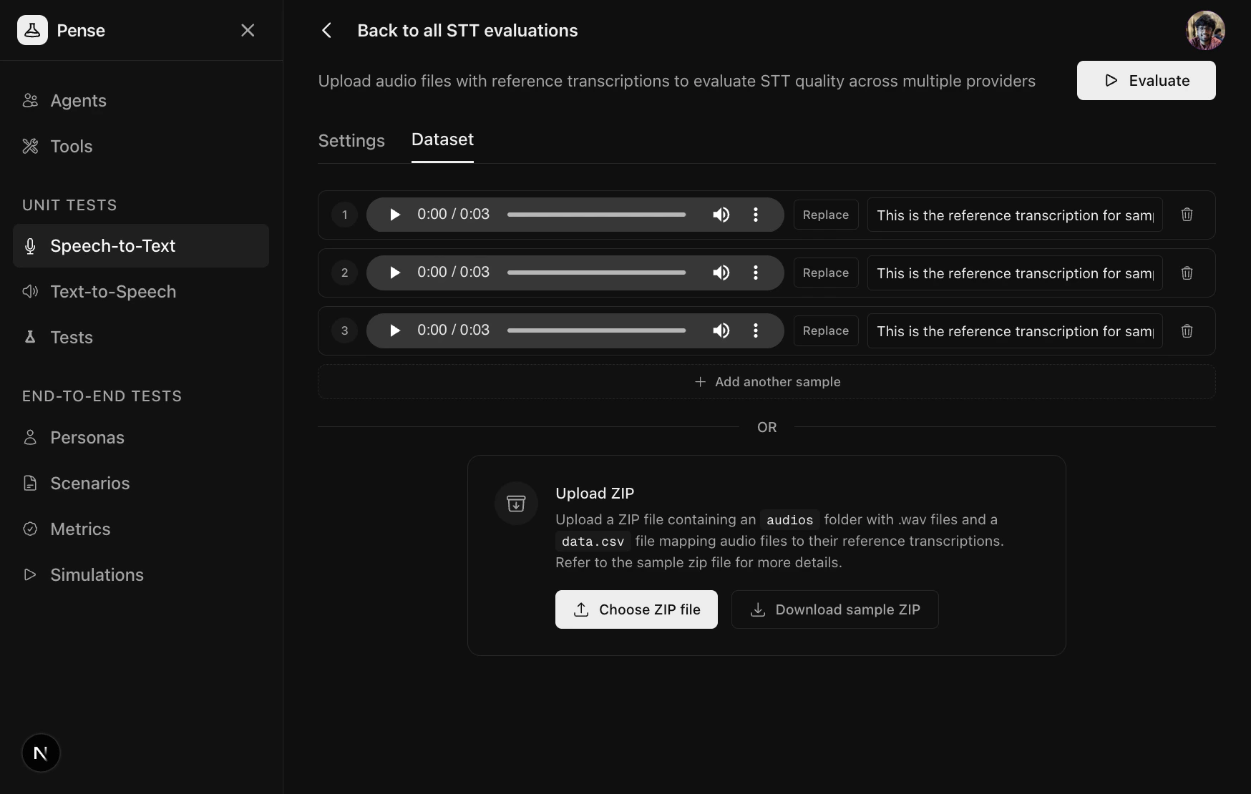Open the Metrics section icon
The image size is (1251, 794).
(x=30, y=529)
